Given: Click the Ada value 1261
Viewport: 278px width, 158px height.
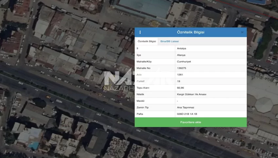Looking at the screenshot, I should tap(180, 75).
